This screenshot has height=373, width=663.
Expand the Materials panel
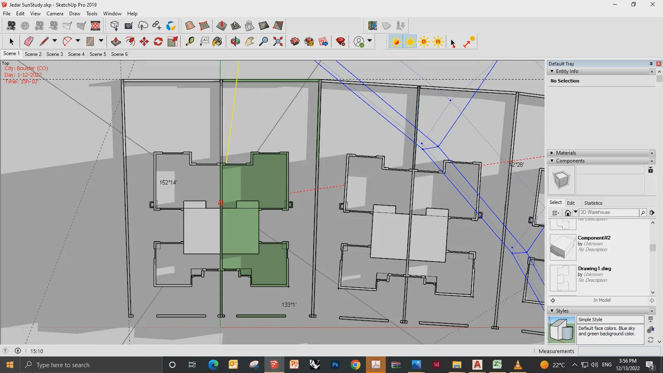(x=552, y=153)
